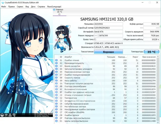Viewport: 161px width, 124px height.
Task: Open the Правка menu
Action: point(11,7)
